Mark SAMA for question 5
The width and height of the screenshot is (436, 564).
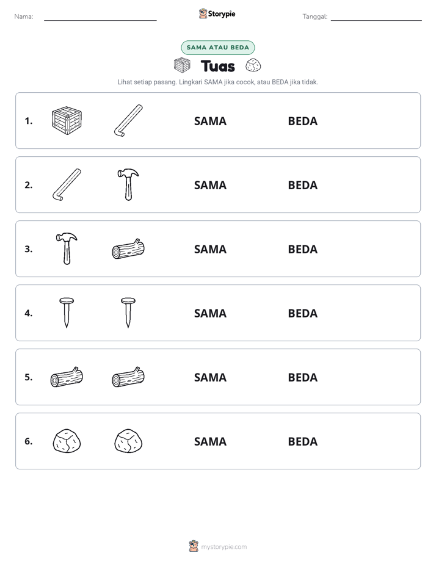pos(210,377)
